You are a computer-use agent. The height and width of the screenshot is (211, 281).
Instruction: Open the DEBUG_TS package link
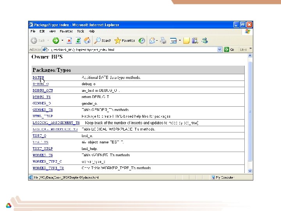coord(42,97)
